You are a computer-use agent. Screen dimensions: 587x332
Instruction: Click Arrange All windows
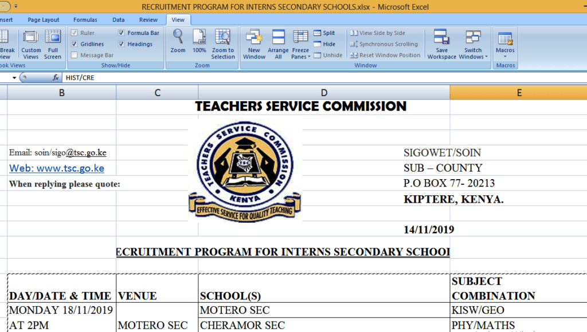[x=278, y=45]
